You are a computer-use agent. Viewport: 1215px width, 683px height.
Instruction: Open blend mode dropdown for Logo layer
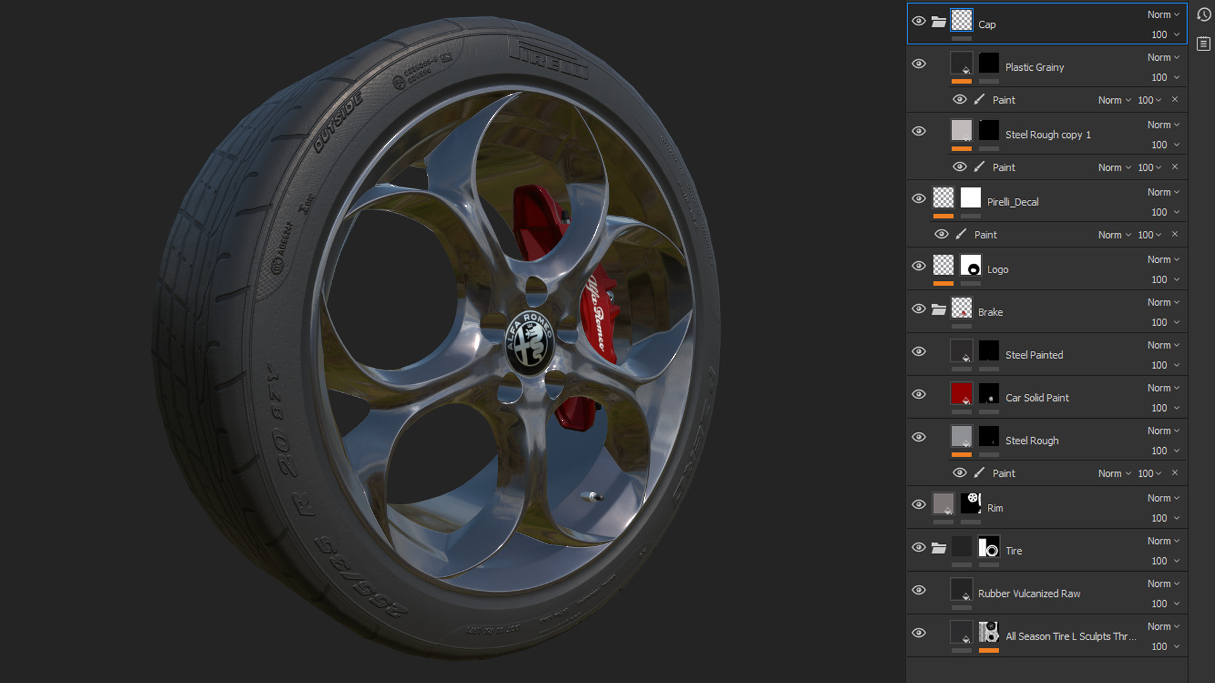[x=1163, y=259]
